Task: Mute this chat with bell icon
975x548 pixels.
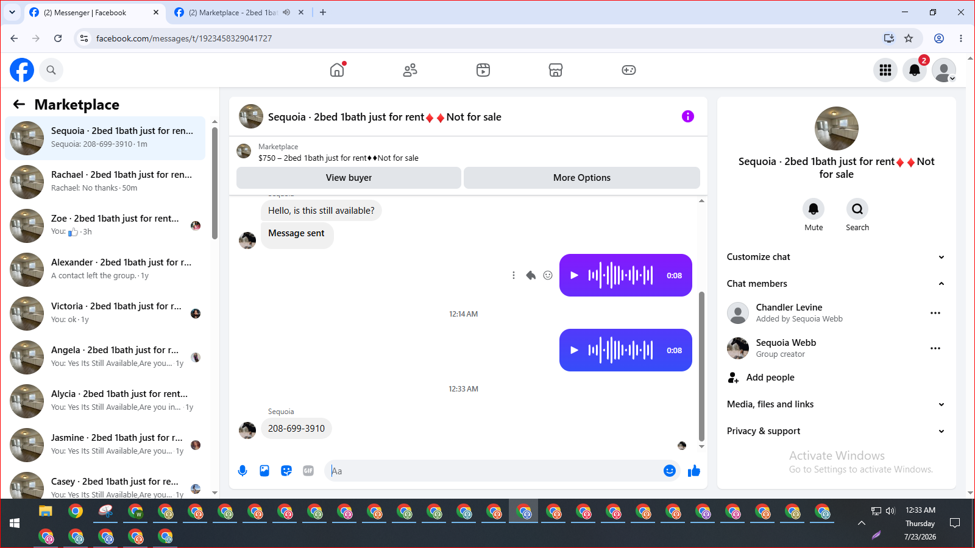Action: (814, 209)
